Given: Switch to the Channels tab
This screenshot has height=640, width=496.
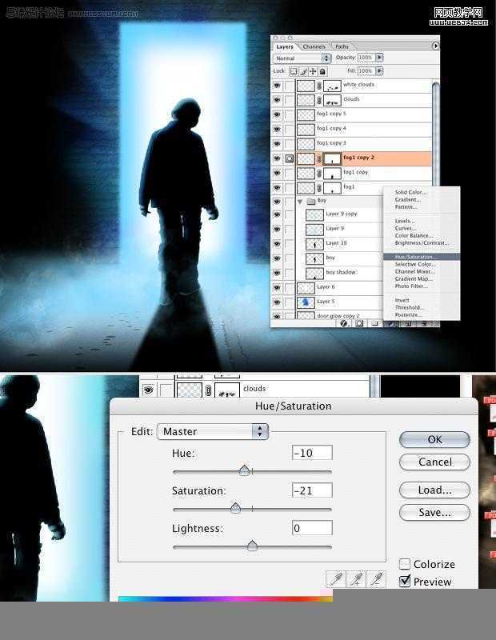Looking at the screenshot, I should click(x=314, y=47).
